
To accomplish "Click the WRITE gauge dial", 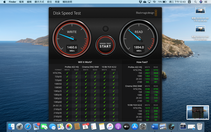I will pos(72,39).
